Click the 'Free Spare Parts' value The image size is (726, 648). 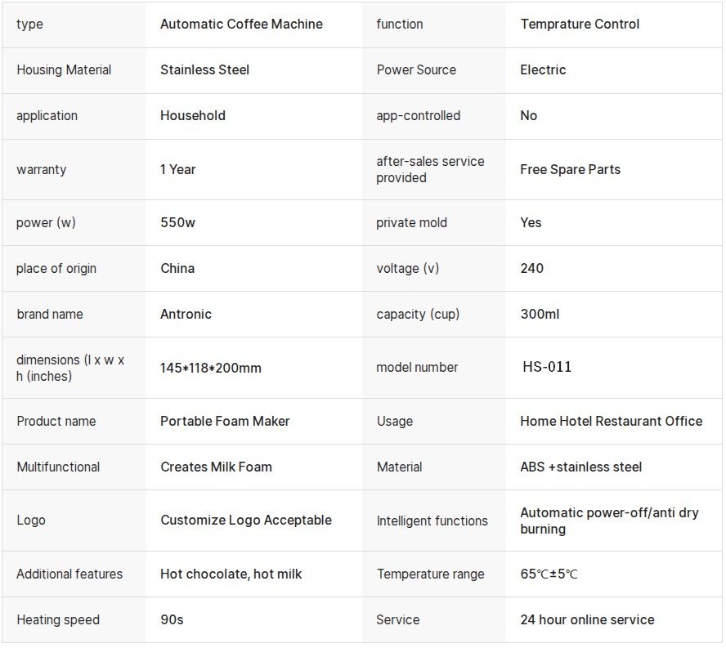pos(570,170)
